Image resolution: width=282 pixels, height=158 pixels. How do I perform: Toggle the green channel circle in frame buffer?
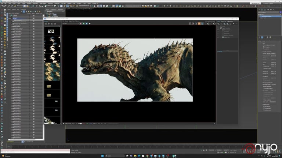point(84,23)
